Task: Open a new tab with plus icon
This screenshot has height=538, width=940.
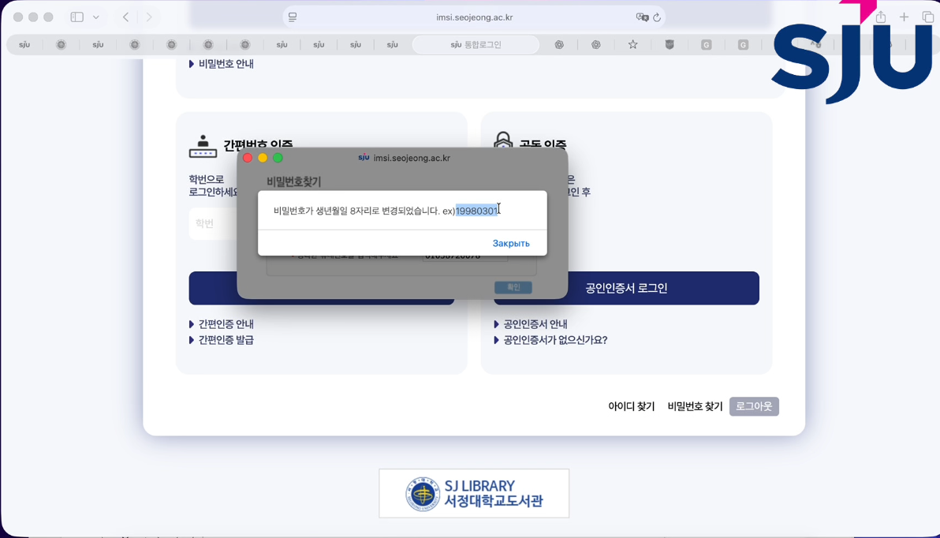Action: point(904,17)
